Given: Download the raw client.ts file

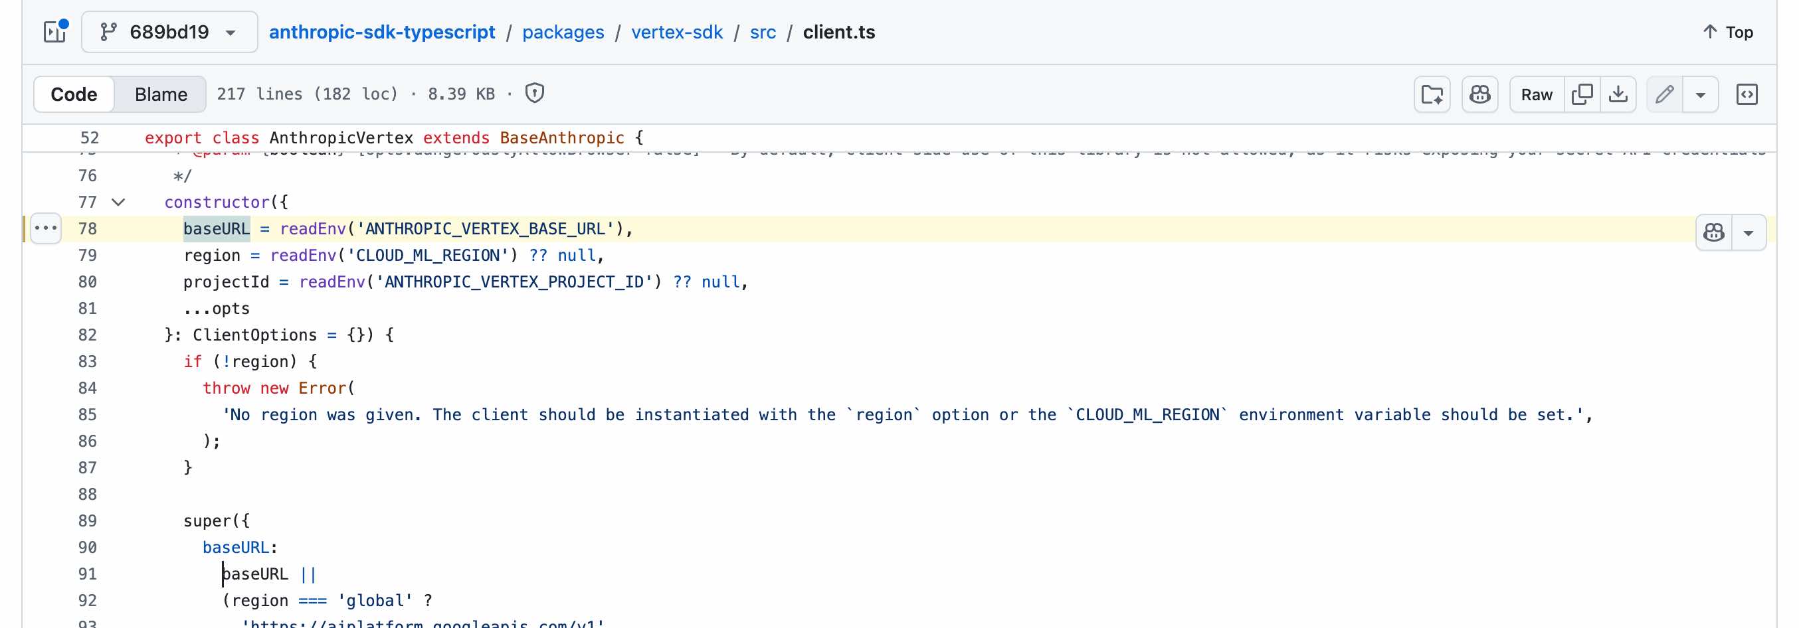Looking at the screenshot, I should click(1618, 94).
